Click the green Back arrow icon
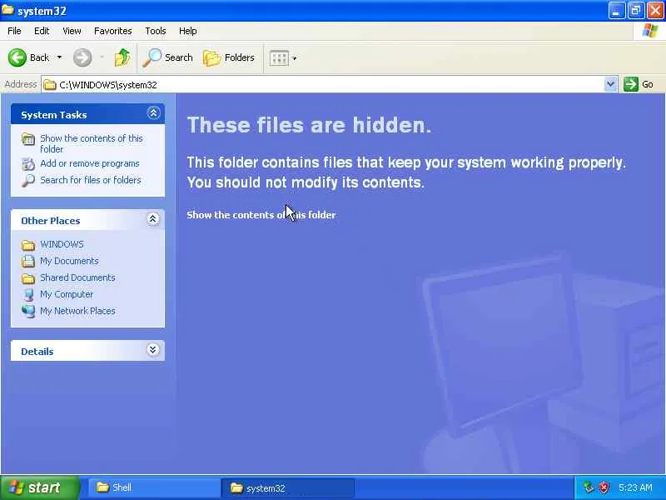666x500 pixels. point(17,57)
